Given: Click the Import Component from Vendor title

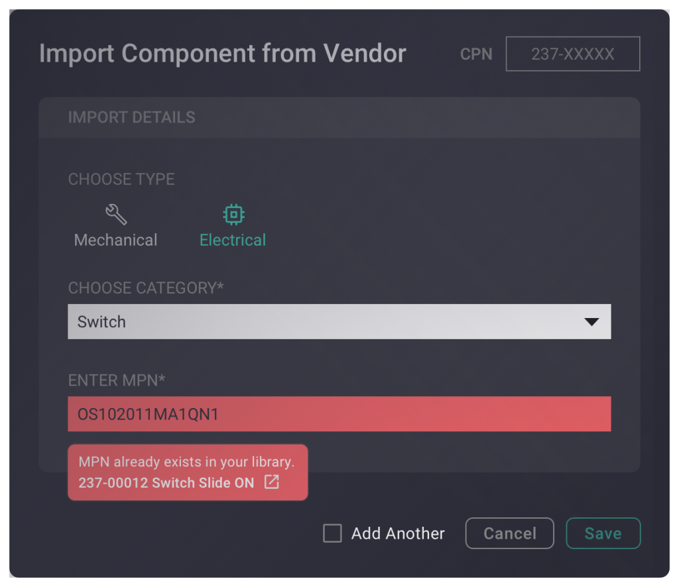Looking at the screenshot, I should tap(222, 53).
